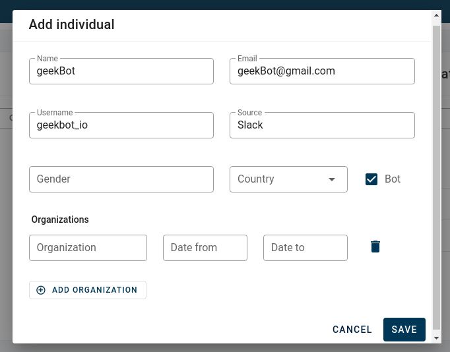Viewport: 450px width, 352px height.
Task: Delete organization row with trash icon
Action: 375,247
